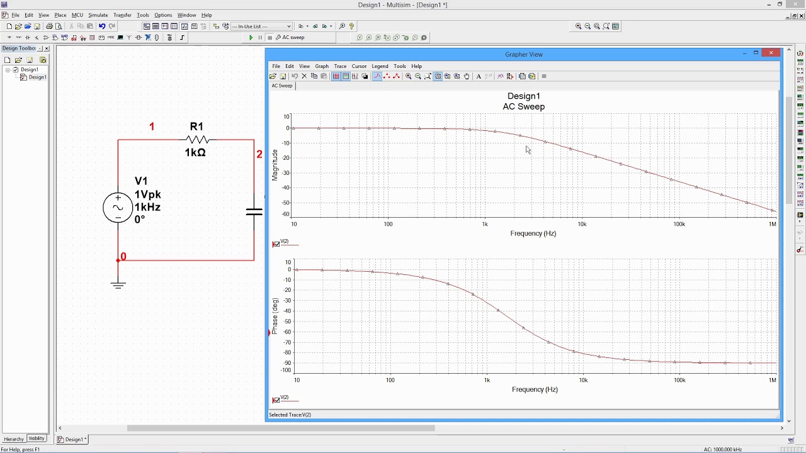Toggle lines and symbols in Grapher toolbar

click(396, 76)
